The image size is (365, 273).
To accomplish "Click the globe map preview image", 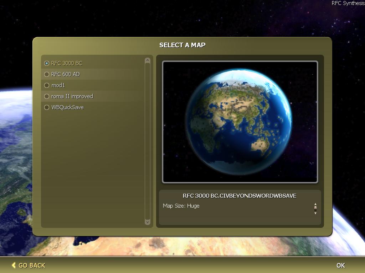I will pyautogui.click(x=240, y=122).
